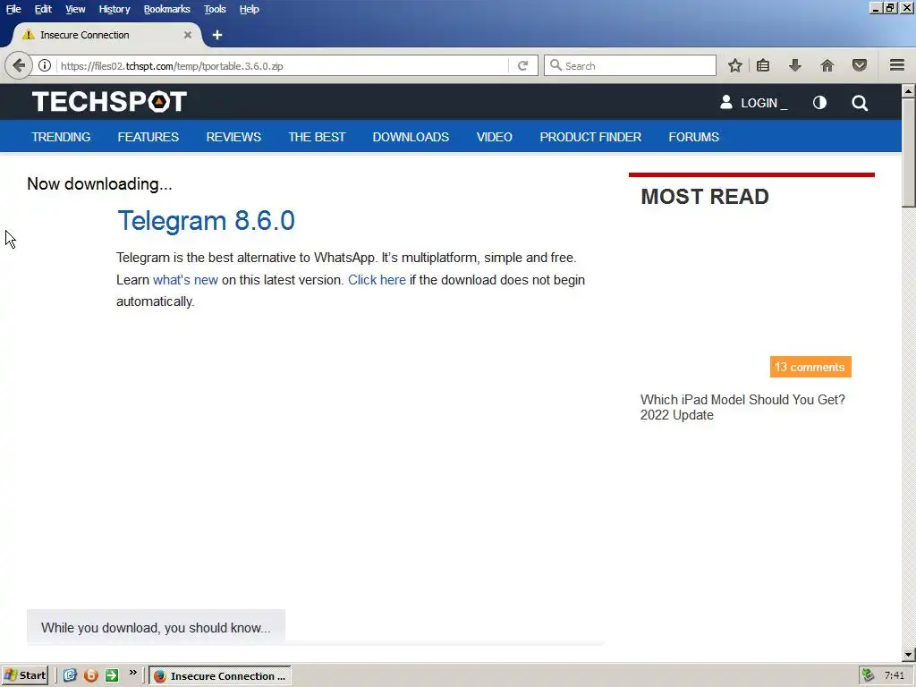Click the vertical scrollbar thumb

tap(909, 152)
